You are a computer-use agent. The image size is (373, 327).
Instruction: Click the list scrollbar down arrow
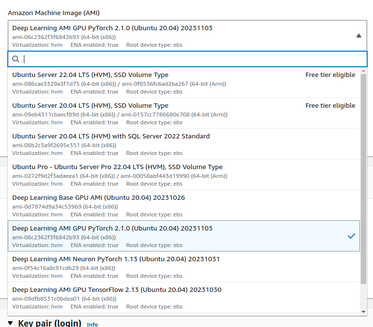pyautogui.click(x=363, y=312)
